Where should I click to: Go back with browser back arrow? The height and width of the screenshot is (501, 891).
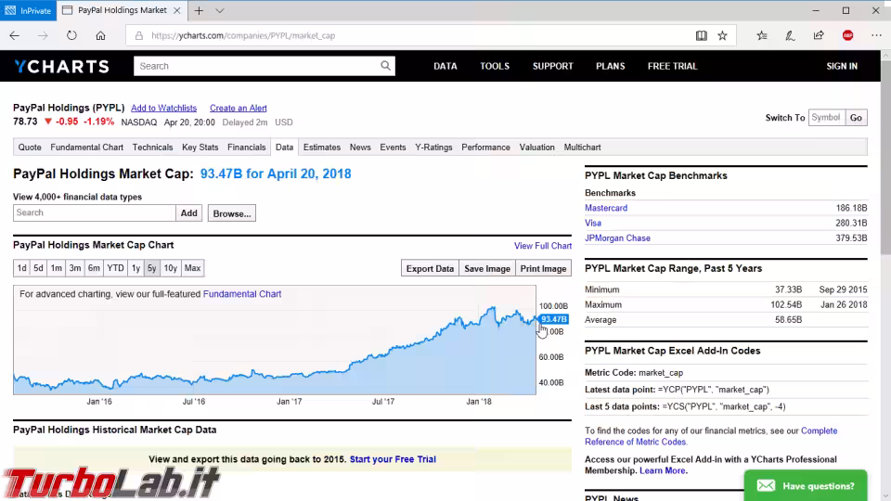tap(14, 35)
